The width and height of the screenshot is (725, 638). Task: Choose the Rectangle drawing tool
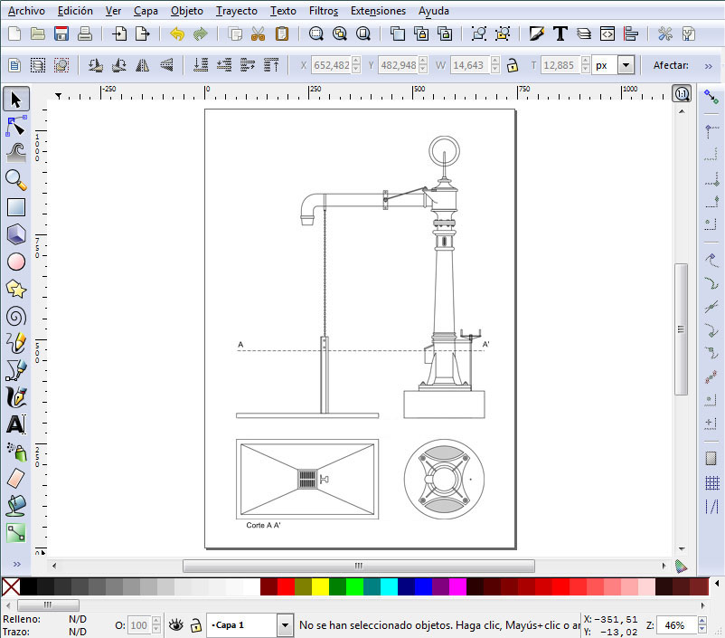[16, 207]
